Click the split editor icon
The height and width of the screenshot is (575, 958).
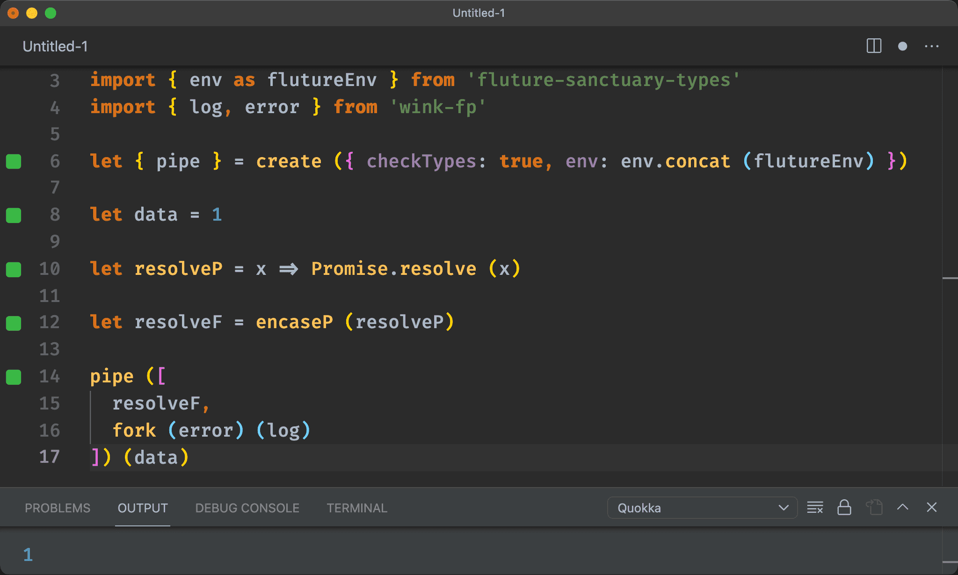tap(874, 46)
